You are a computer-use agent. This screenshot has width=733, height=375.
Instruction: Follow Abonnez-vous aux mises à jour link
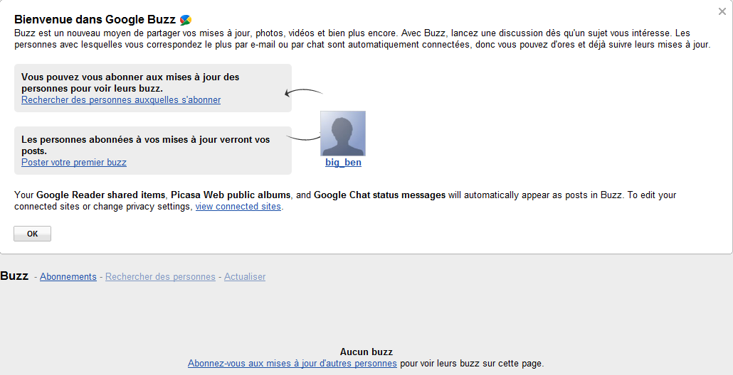coord(292,364)
